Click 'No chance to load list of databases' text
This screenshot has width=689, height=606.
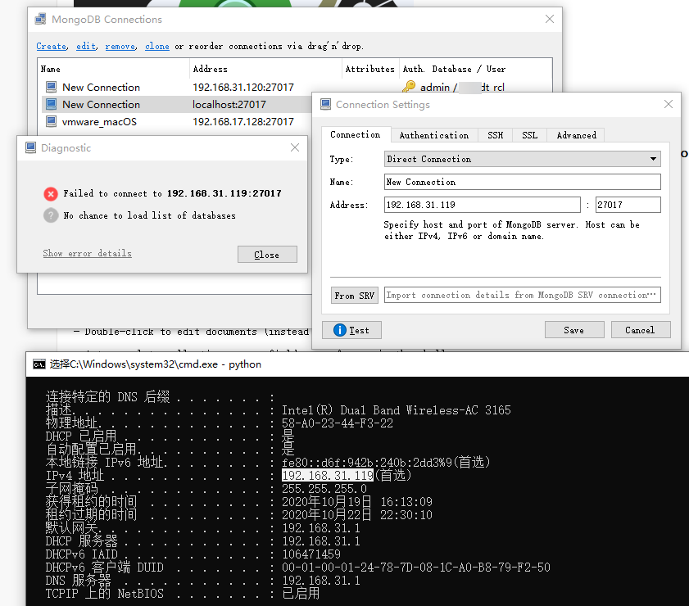149,215
